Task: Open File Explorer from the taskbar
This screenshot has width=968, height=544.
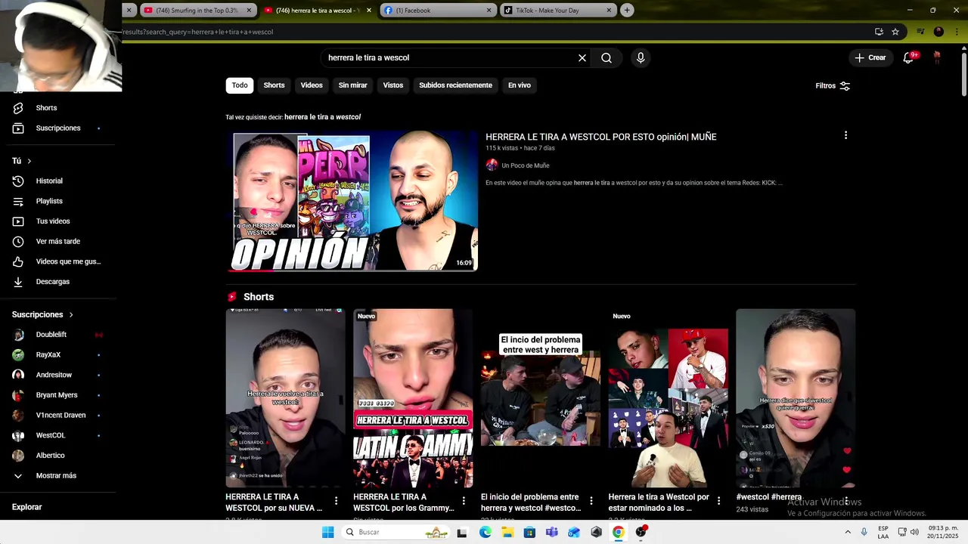Action: pos(507,533)
